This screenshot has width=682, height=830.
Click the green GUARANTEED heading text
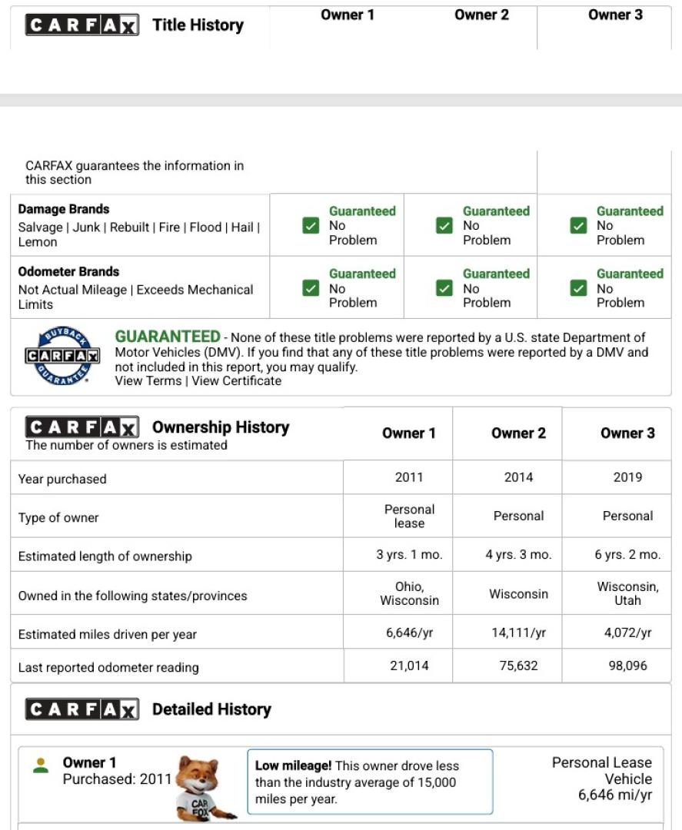click(x=168, y=337)
